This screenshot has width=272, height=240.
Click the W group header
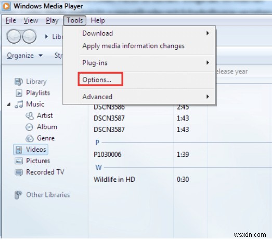coord(98,167)
